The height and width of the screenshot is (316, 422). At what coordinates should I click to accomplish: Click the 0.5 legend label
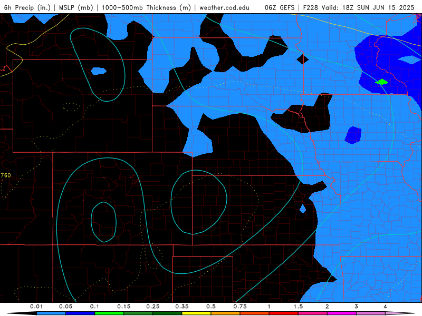[211, 307]
